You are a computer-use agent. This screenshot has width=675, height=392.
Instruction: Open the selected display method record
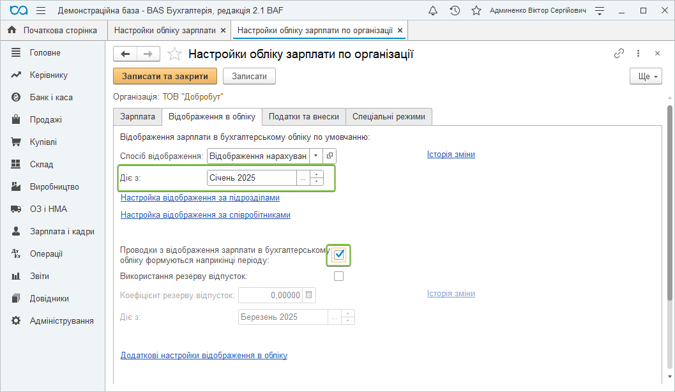[x=330, y=156]
